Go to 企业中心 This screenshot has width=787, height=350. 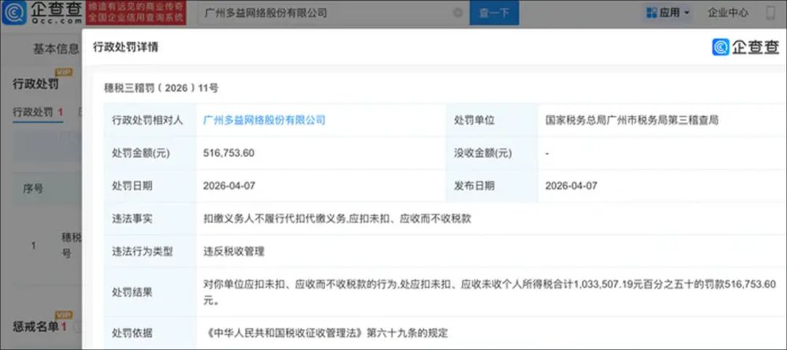click(728, 12)
